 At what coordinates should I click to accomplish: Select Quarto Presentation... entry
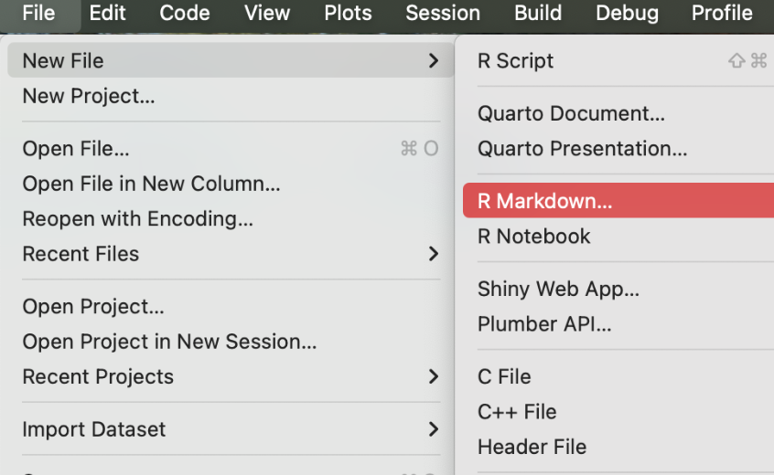(582, 149)
